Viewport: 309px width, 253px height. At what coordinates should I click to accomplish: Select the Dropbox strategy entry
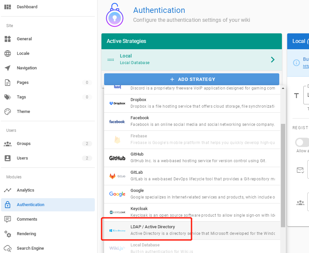pyautogui.click(x=192, y=103)
